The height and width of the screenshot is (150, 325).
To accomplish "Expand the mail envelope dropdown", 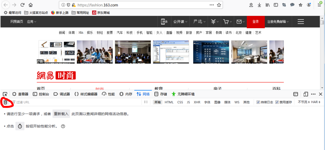I will [x=240, y=22].
